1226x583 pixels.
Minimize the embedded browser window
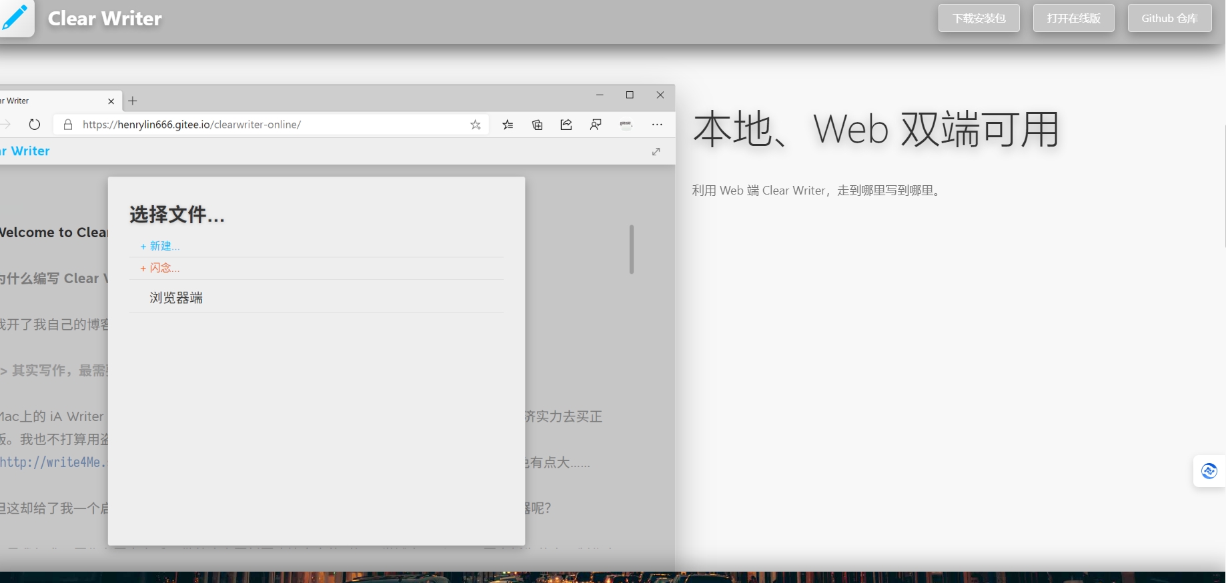[x=600, y=95]
